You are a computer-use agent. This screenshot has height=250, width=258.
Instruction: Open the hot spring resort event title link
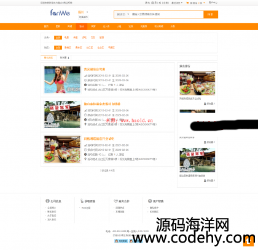[102, 104]
